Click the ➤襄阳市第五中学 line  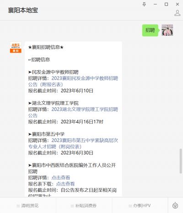(x=46, y=134)
